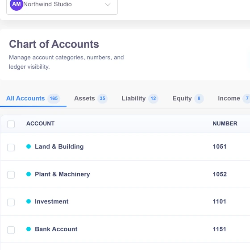
Task: Click the teal dot beside Plant & Machinery
Action: (29, 174)
